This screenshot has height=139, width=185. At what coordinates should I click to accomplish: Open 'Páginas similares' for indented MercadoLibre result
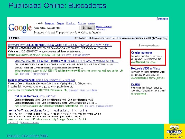tap(39, 74)
